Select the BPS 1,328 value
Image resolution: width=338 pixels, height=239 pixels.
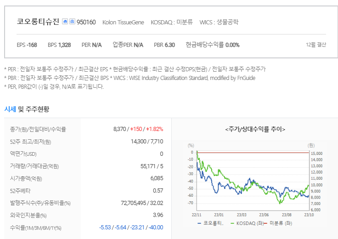coord(59,45)
